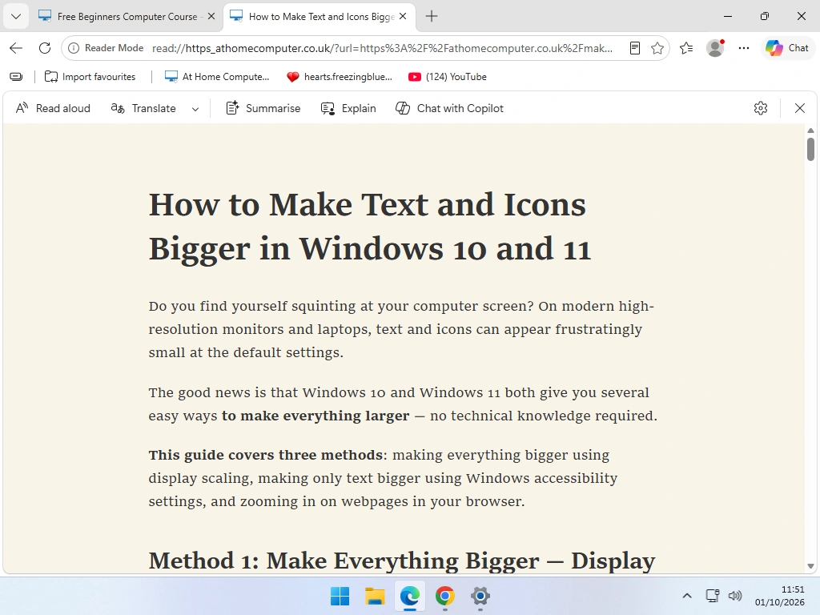Screen dimensions: 820x615
Task: Open Settings from the taskbar
Action: click(x=480, y=596)
